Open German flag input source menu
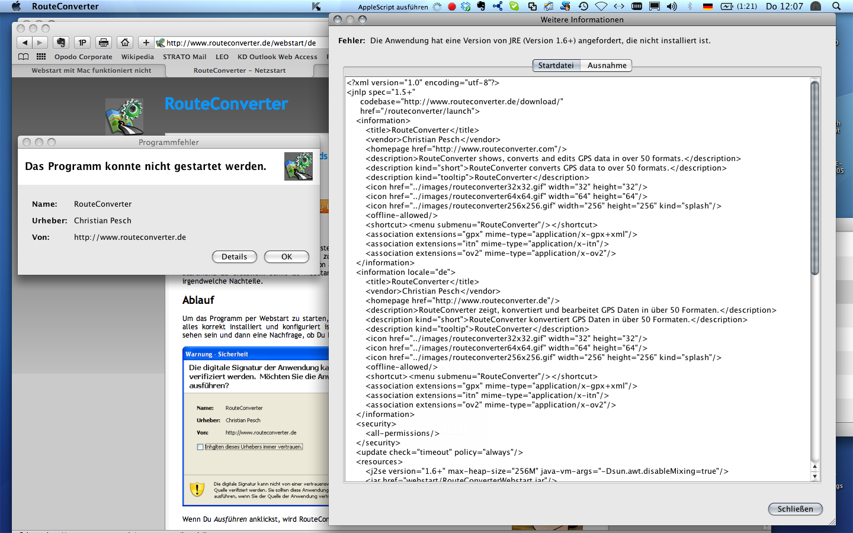 [x=708, y=7]
